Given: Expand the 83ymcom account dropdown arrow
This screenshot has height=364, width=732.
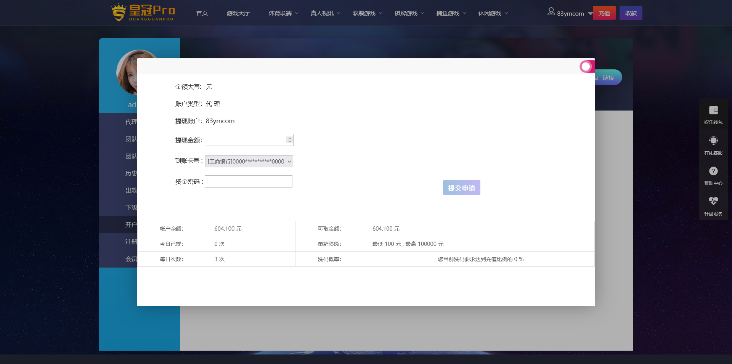Looking at the screenshot, I should click(590, 14).
